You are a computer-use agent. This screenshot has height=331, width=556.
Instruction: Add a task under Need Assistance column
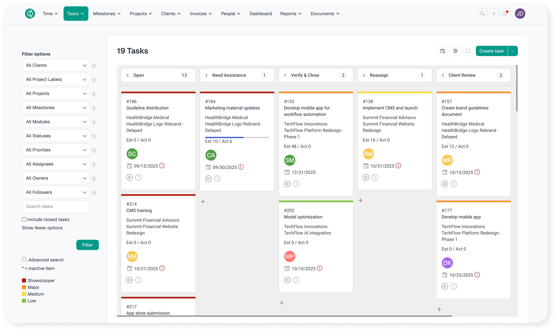point(203,202)
